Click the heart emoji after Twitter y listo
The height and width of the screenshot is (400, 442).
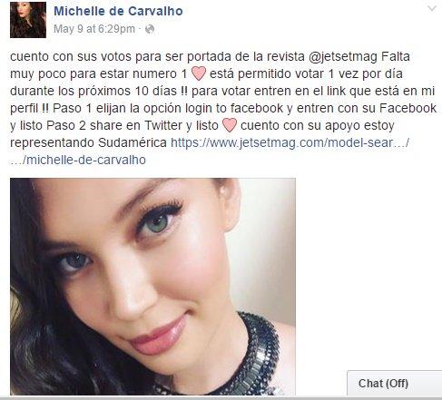(x=230, y=125)
